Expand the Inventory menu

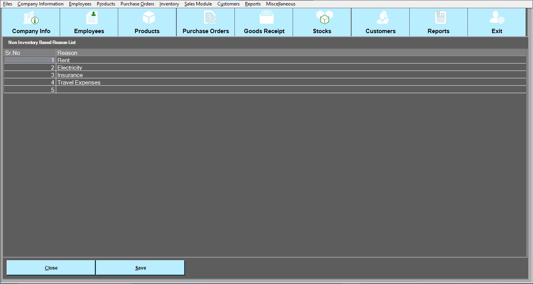point(169,4)
